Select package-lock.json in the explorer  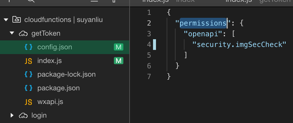pos(66,75)
